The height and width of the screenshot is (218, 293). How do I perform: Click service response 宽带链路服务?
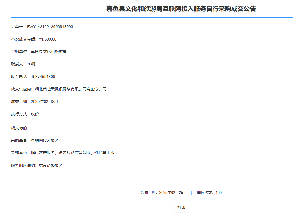tap(51, 166)
